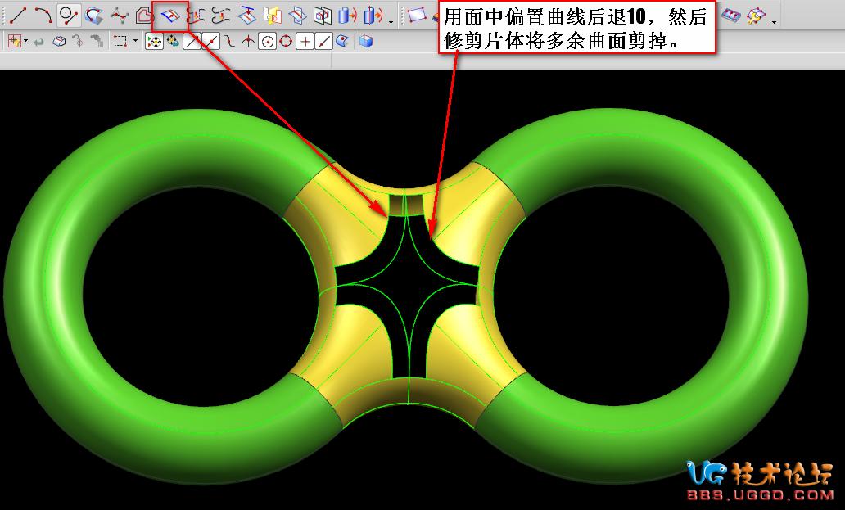Click the wrench surface edit icon
The height and width of the screenshot is (510, 845).
(x=756, y=16)
